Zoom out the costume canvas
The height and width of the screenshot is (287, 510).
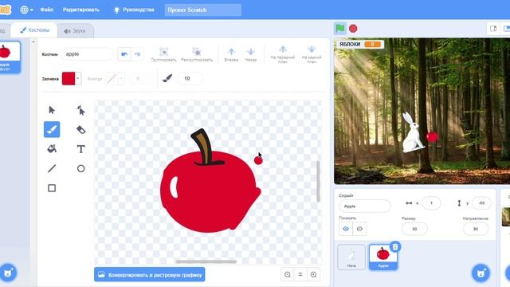click(x=288, y=274)
